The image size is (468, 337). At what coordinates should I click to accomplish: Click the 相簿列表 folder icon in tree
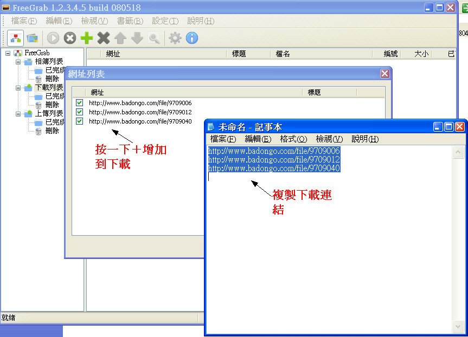coord(28,62)
